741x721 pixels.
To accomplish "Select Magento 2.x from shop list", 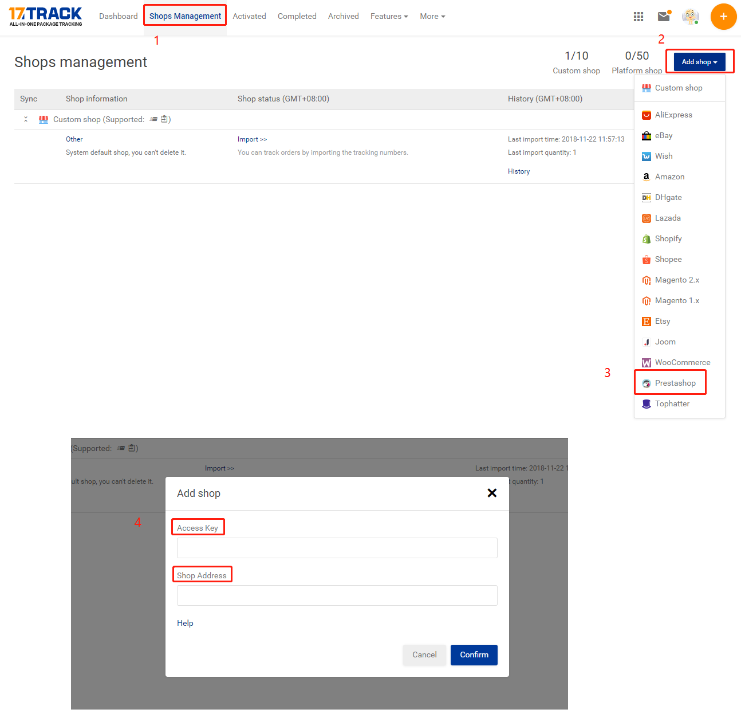I will 680,280.
